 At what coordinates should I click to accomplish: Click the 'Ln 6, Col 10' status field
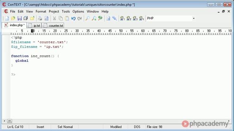[x=15, y=127]
